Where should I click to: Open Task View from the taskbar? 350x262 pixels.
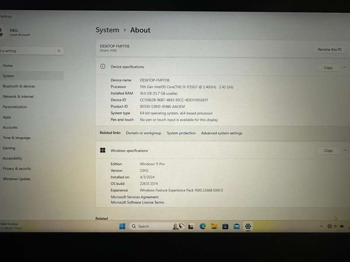coord(191,226)
